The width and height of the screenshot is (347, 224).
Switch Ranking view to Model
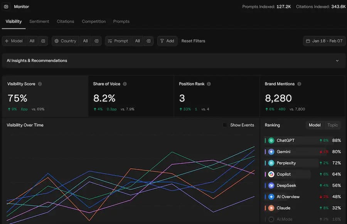[315, 125]
